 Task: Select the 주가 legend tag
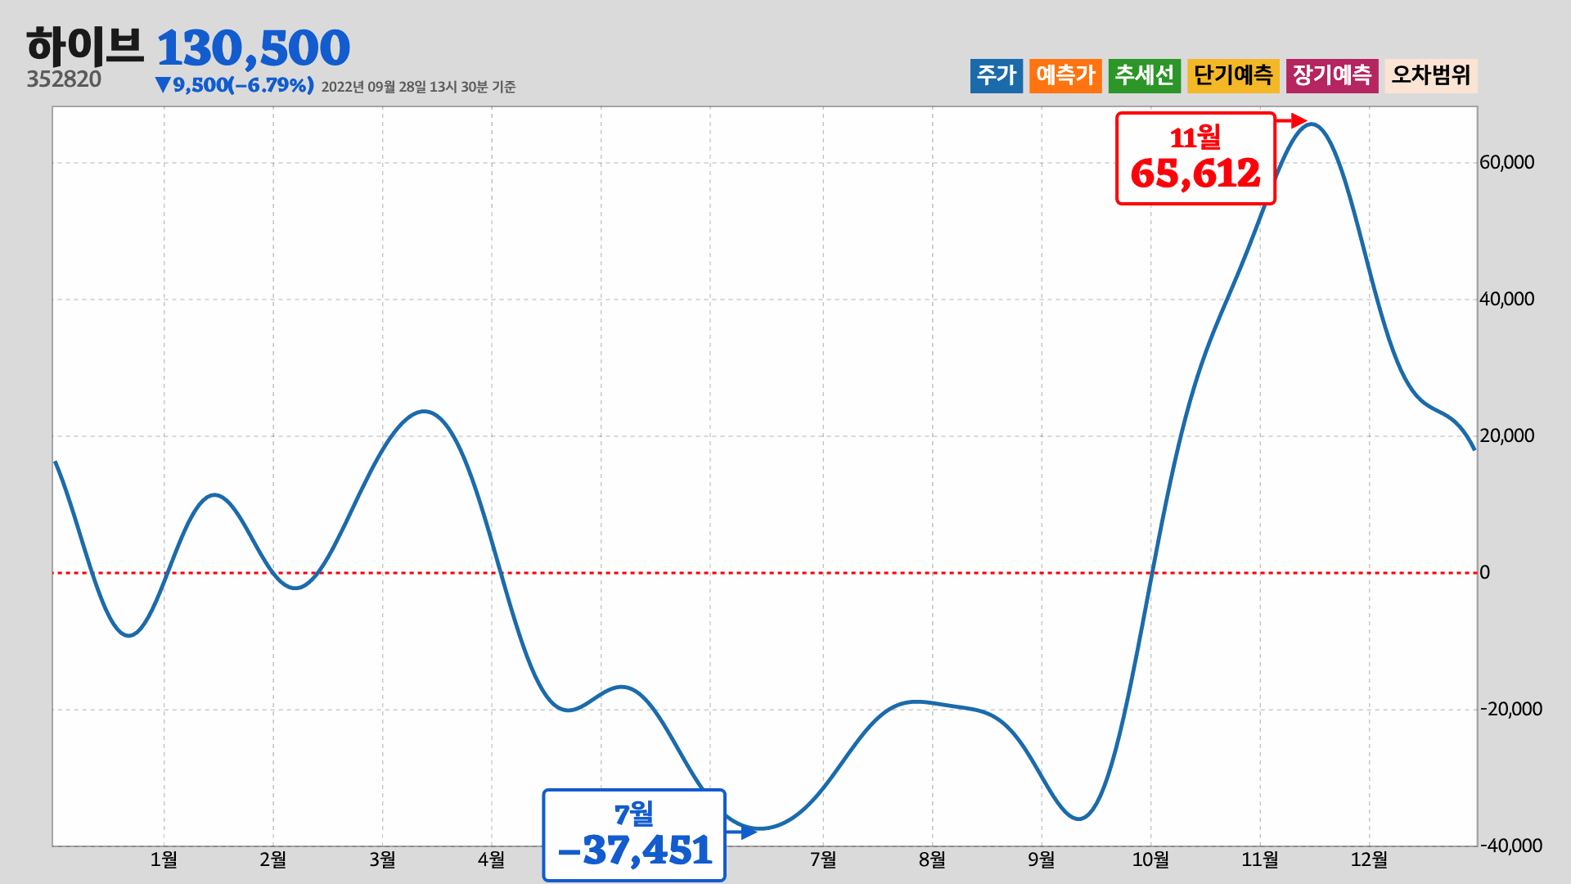(997, 76)
